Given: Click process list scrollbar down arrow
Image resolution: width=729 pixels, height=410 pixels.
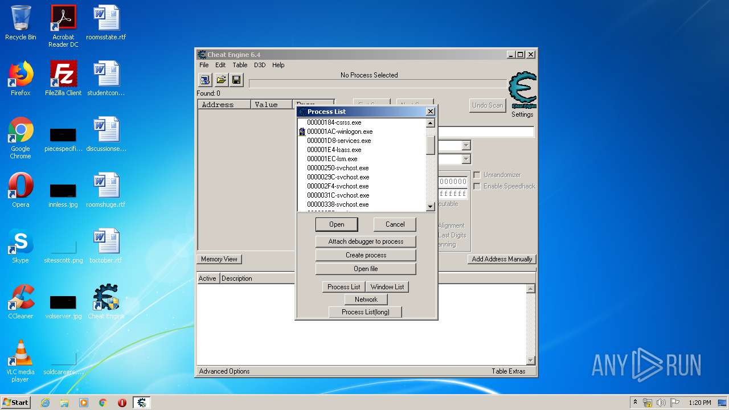Looking at the screenshot, I should pos(431,207).
